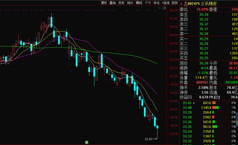238x145 pixels.
Task: Toggle the 收益(三) quarter indicator
Action: click(x=186, y=97)
